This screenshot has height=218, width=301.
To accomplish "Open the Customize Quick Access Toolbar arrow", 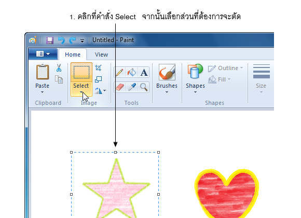I will (x=82, y=40).
